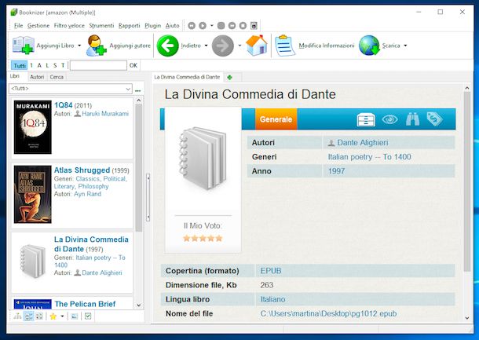
Task: Filter books by letter S
Action: 55,65
